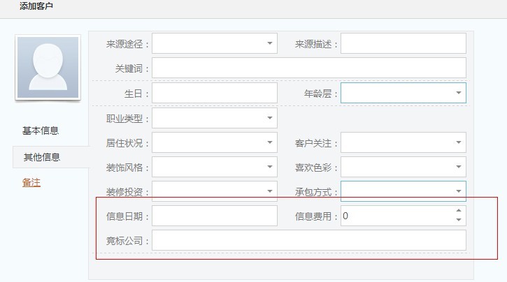Click the 信息日期 date field
507x282 pixels.
click(214, 216)
